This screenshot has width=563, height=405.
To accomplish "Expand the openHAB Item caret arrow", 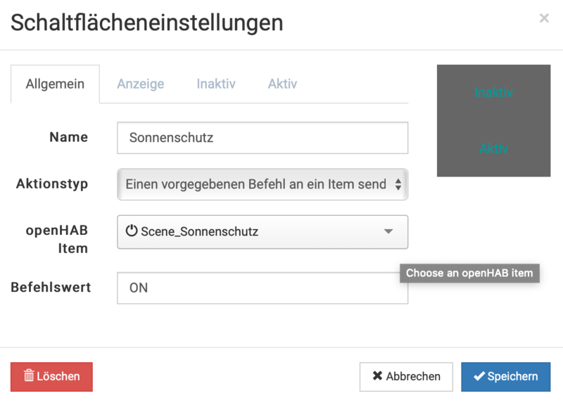I will click(388, 231).
